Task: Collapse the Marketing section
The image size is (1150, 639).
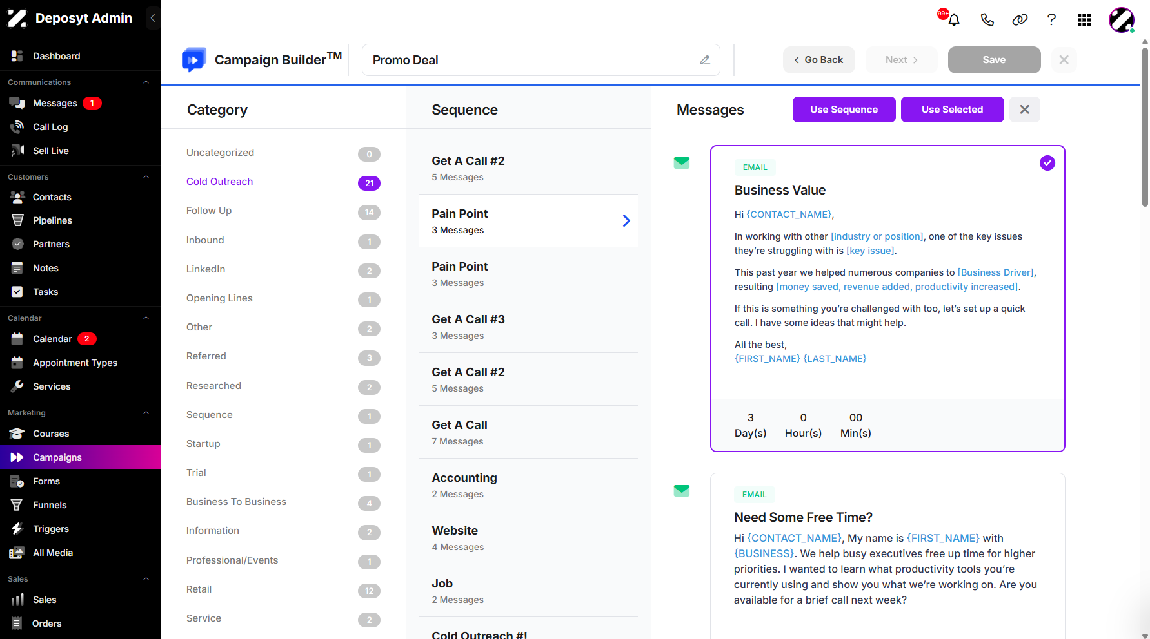Action: [146, 413]
